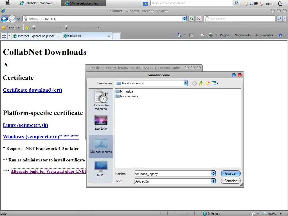Follow the Alternate build for Vista link
The height and width of the screenshot is (216, 288).
48,171
